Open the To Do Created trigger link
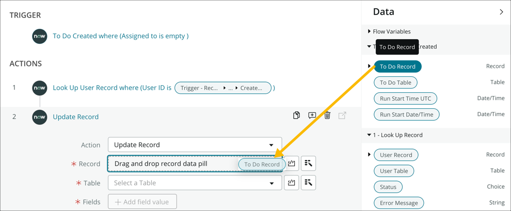The image size is (511, 211). click(120, 36)
